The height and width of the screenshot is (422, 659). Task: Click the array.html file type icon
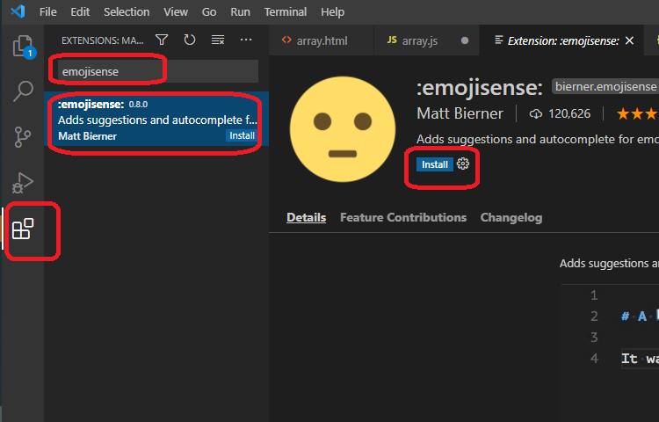click(x=286, y=40)
